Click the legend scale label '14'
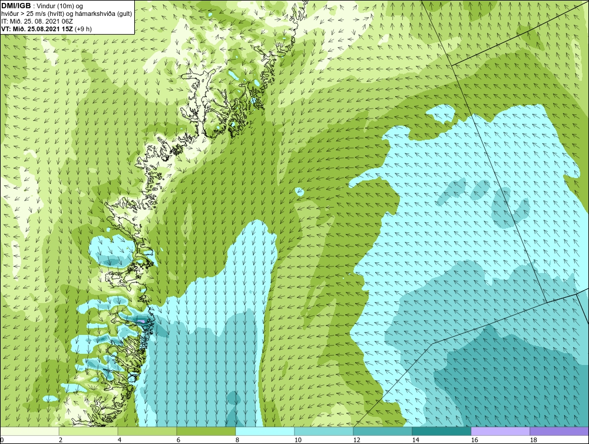 coord(415,440)
